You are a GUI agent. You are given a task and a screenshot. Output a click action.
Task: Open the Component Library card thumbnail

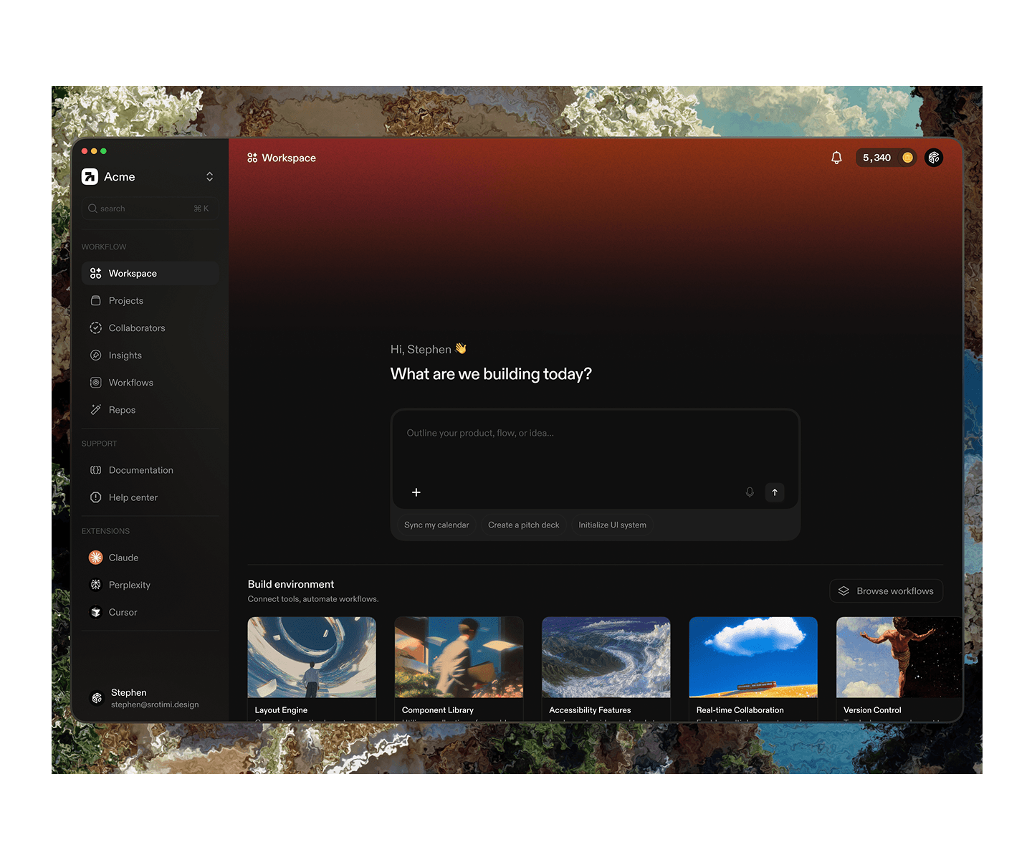[459, 657]
